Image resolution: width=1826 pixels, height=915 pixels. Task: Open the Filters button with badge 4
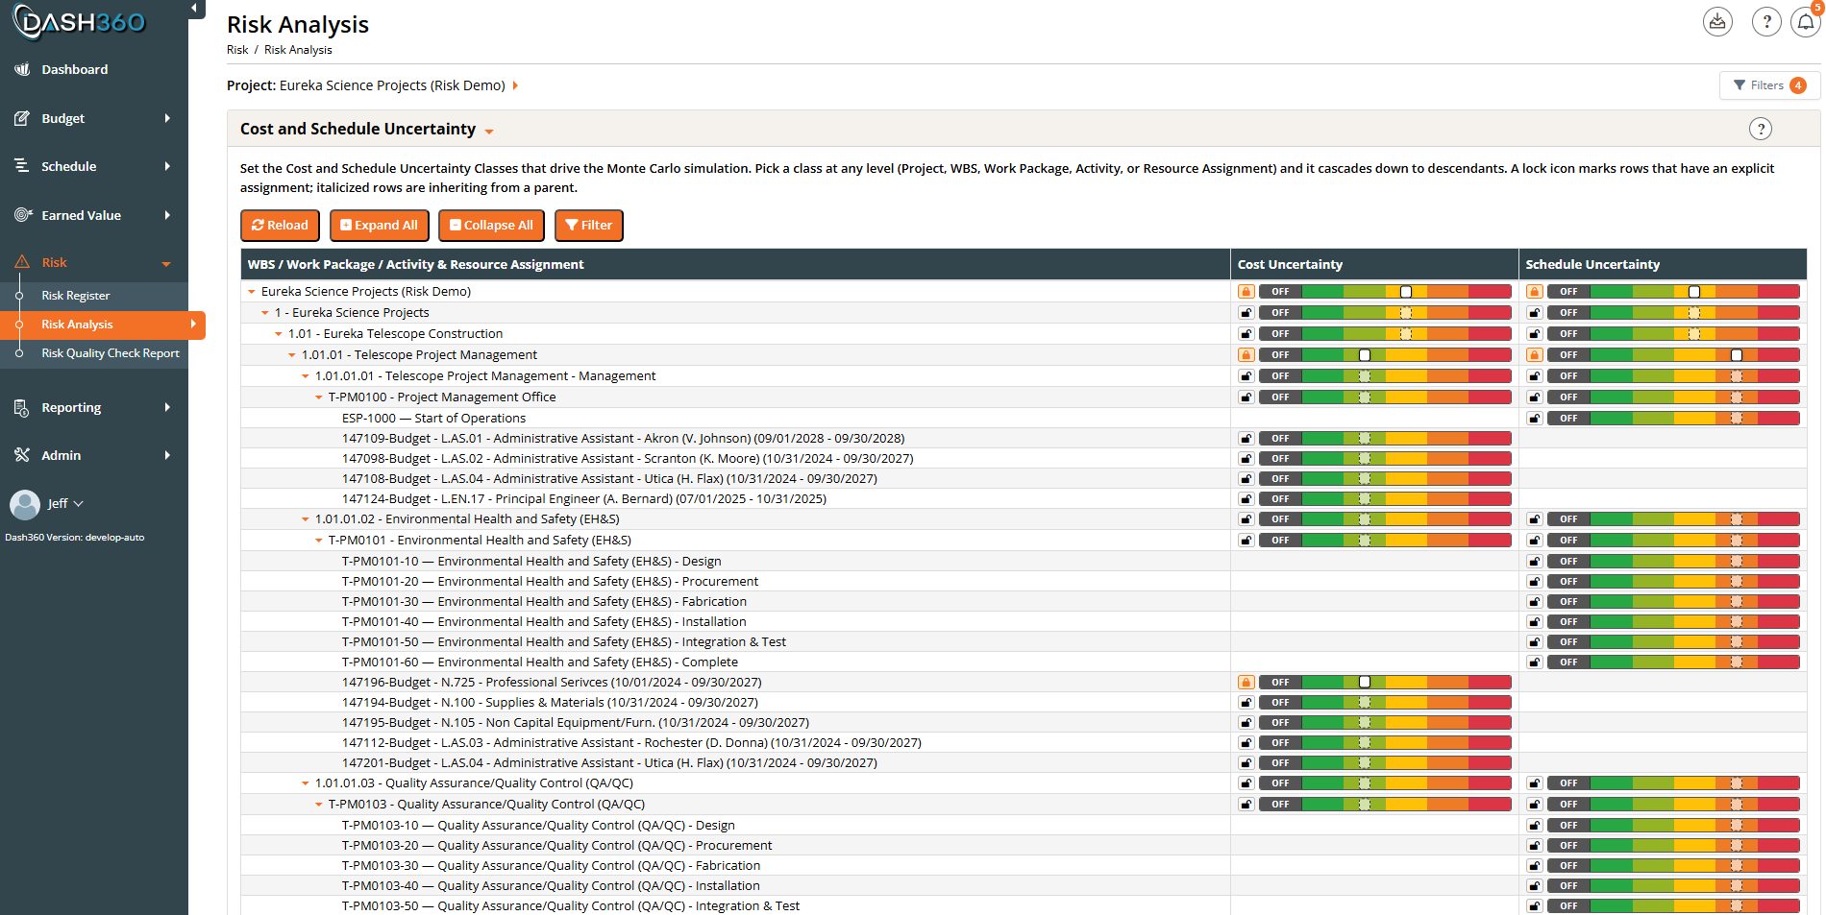[x=1768, y=85]
